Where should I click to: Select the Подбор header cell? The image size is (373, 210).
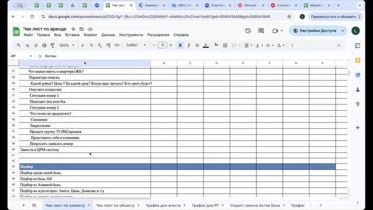tap(85, 167)
